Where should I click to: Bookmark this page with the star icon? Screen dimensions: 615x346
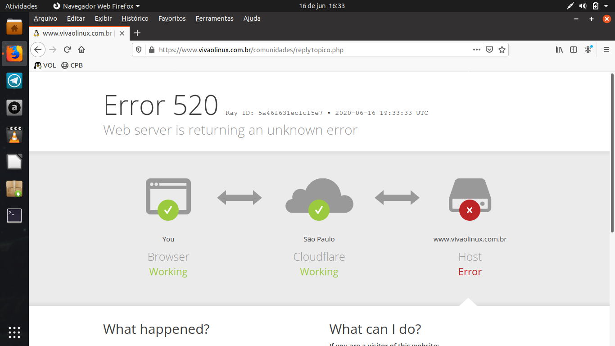(x=502, y=50)
